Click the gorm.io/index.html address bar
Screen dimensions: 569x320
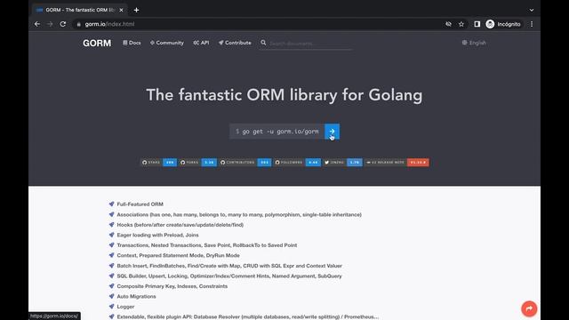click(109, 24)
